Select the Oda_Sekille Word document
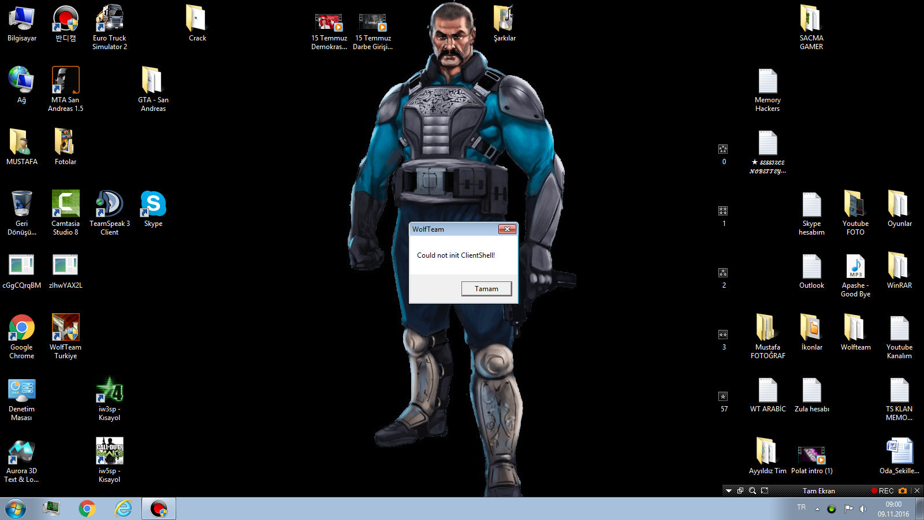924x520 pixels. pyautogui.click(x=900, y=456)
